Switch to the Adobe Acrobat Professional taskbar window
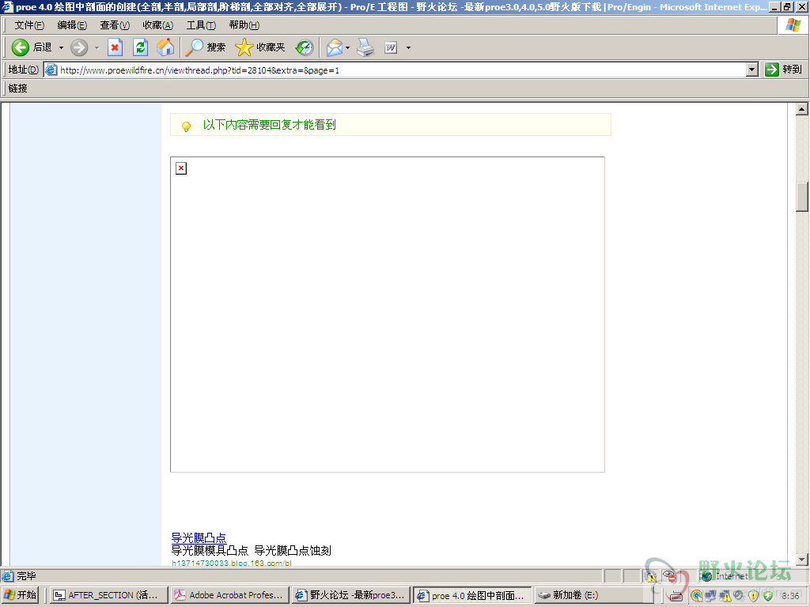 (x=229, y=596)
